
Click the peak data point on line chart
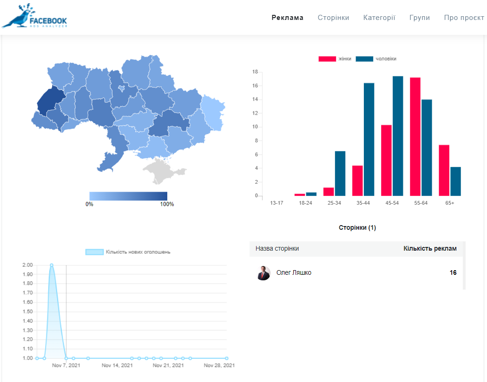(52, 265)
